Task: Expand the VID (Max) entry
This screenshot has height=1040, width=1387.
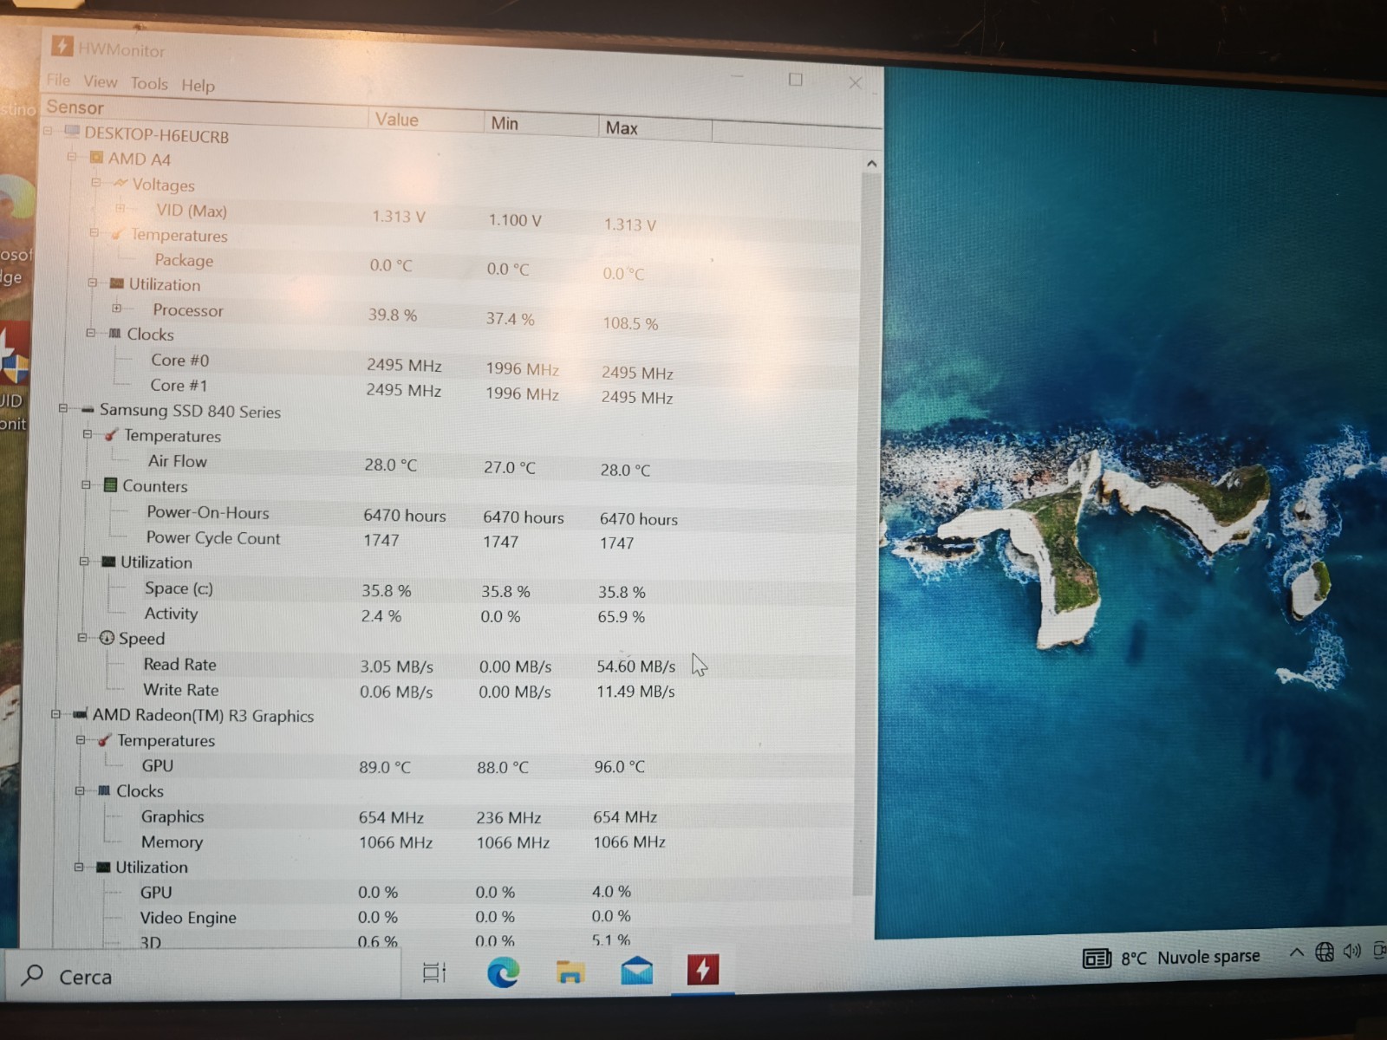Action: click(120, 208)
